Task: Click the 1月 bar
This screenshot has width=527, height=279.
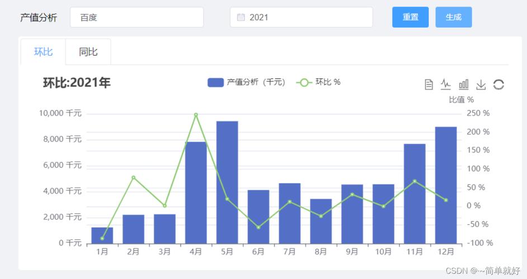Action: tap(102, 235)
